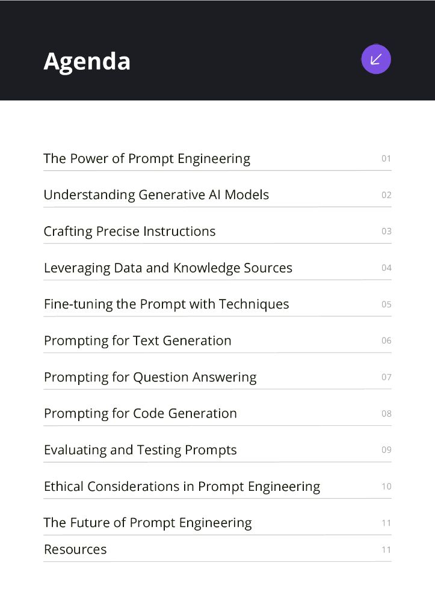Screen dimensions: 435x616
Task: Click the Agenda heading
Action: pyautogui.click(x=87, y=61)
